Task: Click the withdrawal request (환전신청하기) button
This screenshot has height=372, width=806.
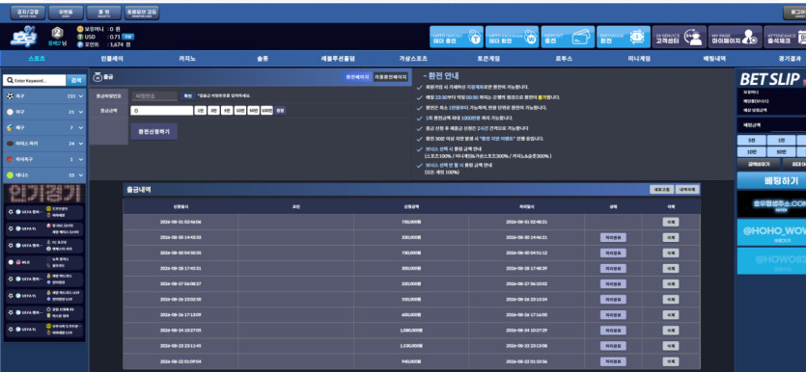Action: click(x=153, y=131)
